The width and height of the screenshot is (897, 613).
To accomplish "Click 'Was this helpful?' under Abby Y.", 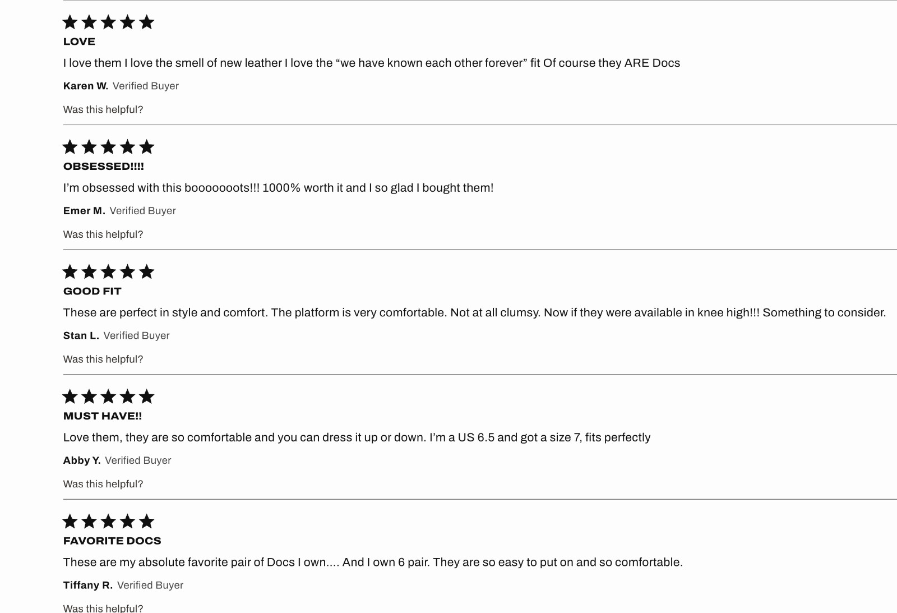I will click(103, 484).
